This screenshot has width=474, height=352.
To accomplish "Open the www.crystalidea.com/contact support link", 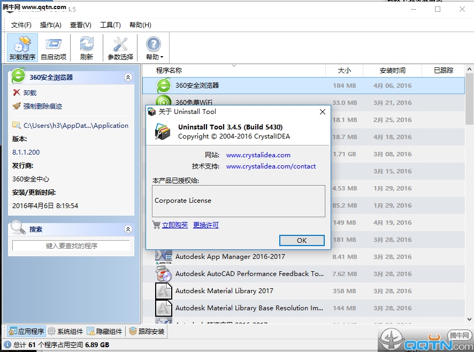I will pos(271,166).
